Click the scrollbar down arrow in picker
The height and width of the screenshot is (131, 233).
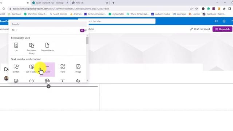click(x=87, y=81)
